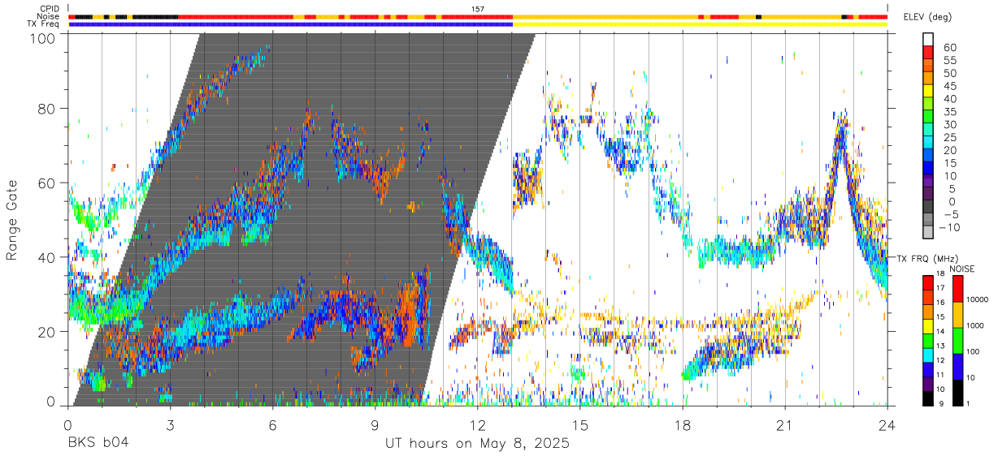
Task: Click the 'NOISE' legend title
Action: [963, 269]
